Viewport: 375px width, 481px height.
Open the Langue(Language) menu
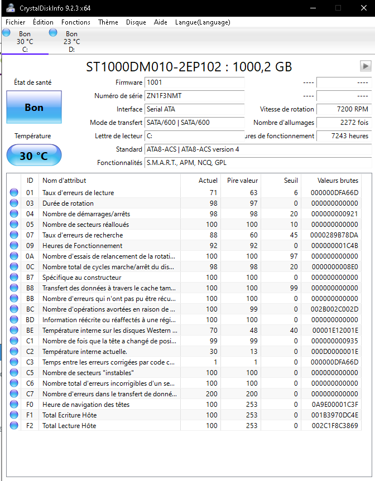click(x=203, y=22)
